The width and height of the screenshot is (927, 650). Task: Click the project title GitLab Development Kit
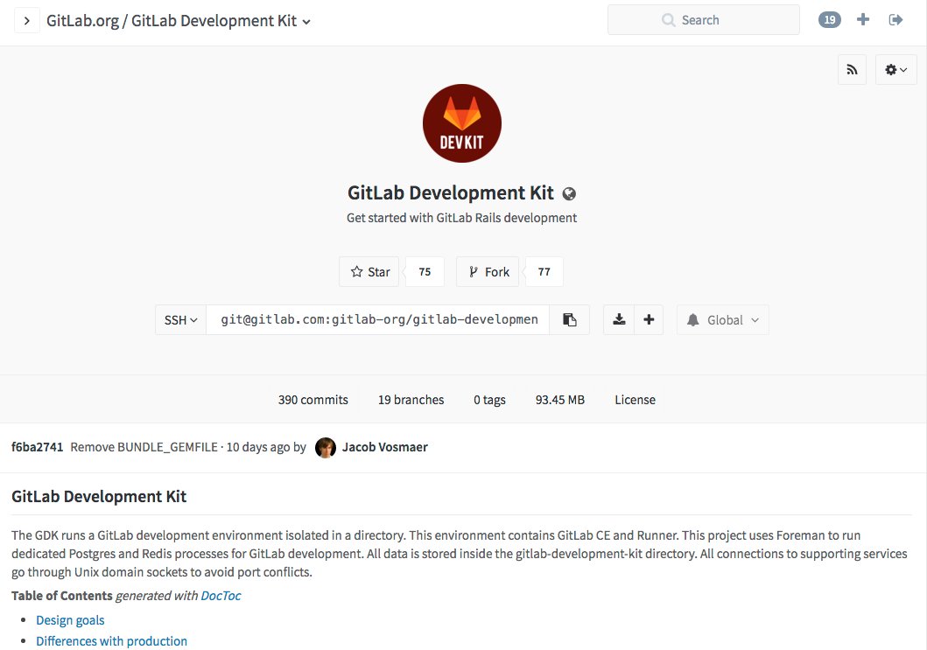[451, 192]
